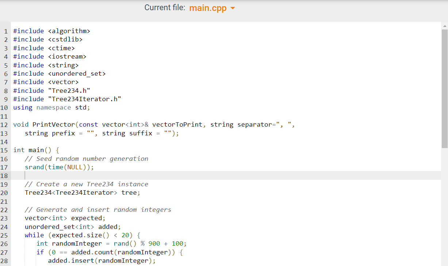This screenshot has height=266, width=448.
Task: Click the srand(time(NULL)) statement
Action: (x=58, y=167)
